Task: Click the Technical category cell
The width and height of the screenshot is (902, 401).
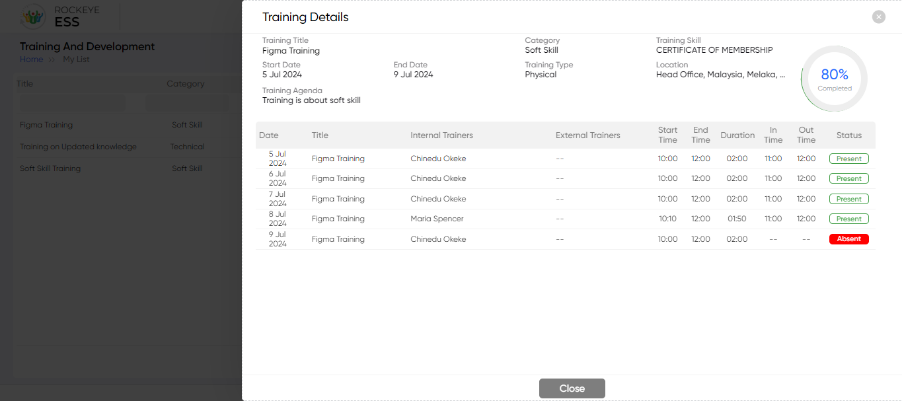Action: click(x=187, y=147)
